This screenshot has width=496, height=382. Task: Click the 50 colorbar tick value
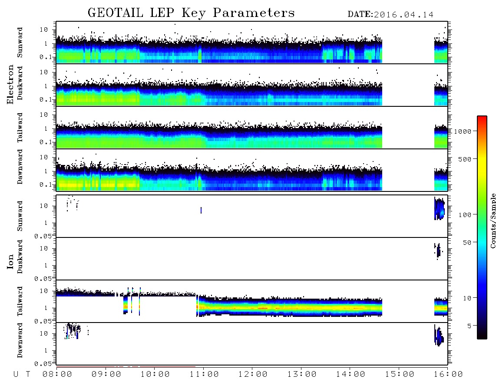click(467, 243)
